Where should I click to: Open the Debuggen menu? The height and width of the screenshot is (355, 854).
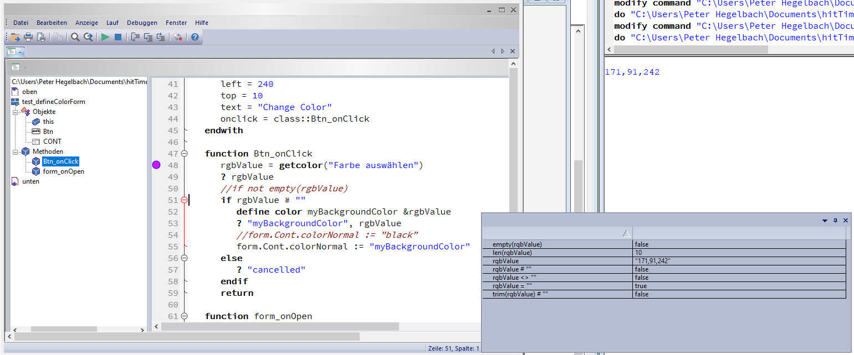pos(142,23)
